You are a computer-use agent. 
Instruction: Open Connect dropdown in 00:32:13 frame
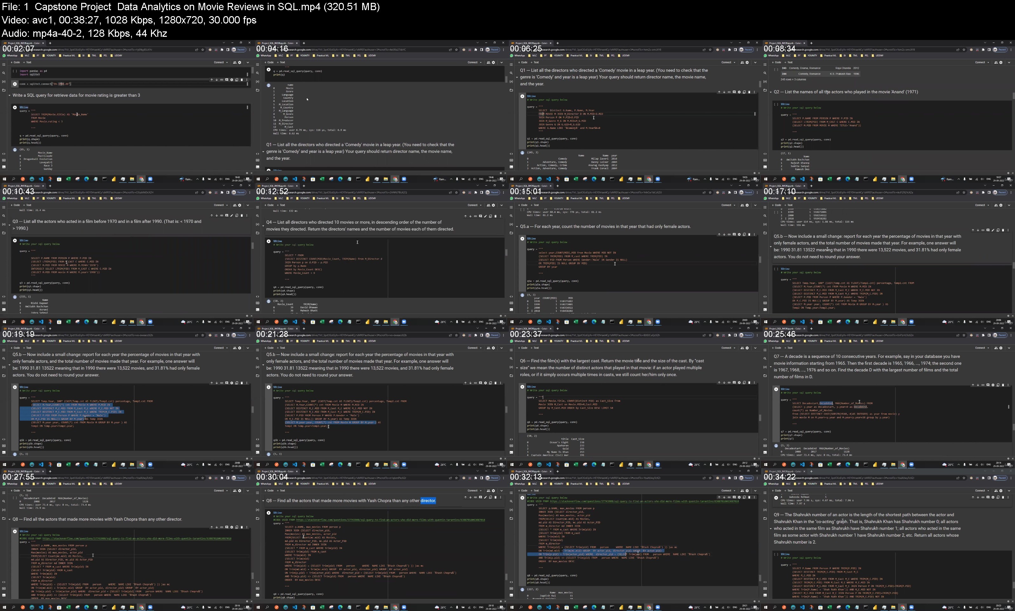pyautogui.click(x=728, y=491)
